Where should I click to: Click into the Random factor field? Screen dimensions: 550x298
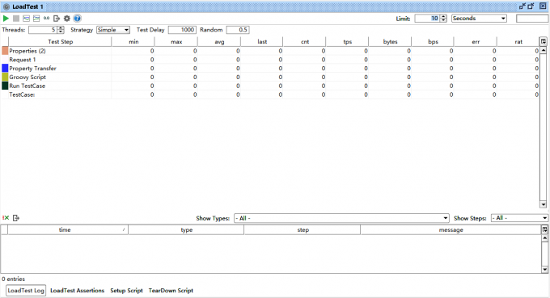(238, 30)
